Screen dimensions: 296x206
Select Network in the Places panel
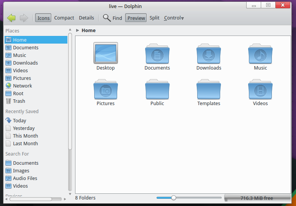tap(22, 86)
